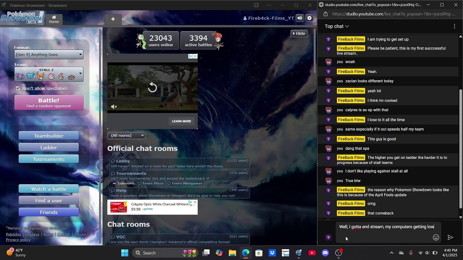
Task: Click Watch a battle
Action: tap(49, 189)
